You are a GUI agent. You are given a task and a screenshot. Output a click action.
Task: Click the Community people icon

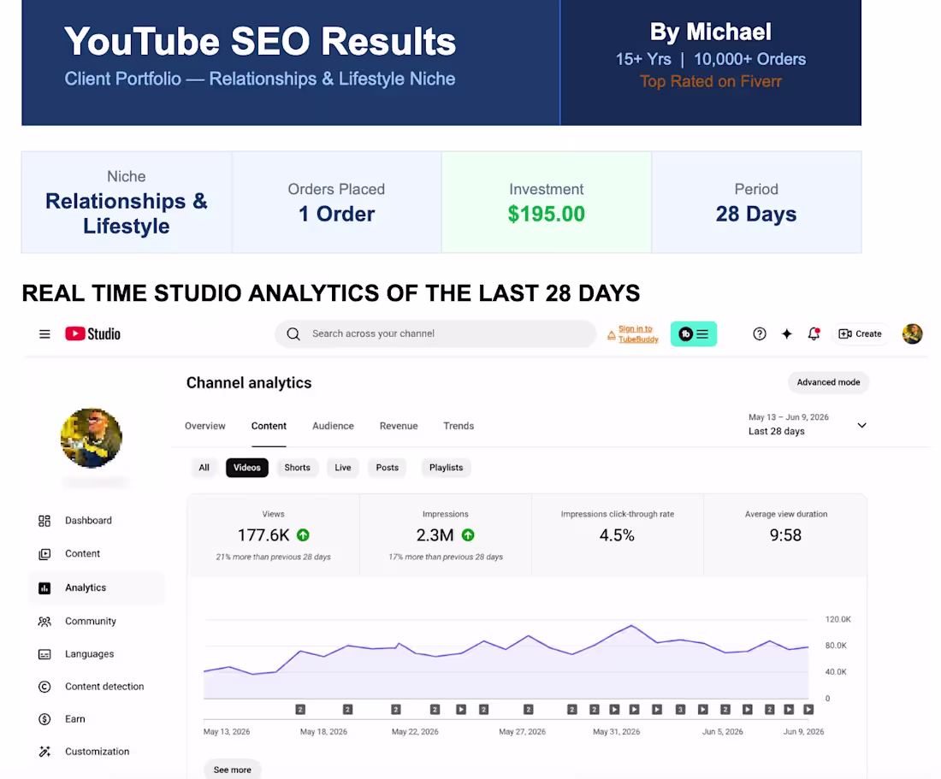point(44,622)
